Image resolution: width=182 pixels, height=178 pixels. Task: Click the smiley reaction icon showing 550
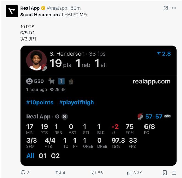tap(29, 81)
